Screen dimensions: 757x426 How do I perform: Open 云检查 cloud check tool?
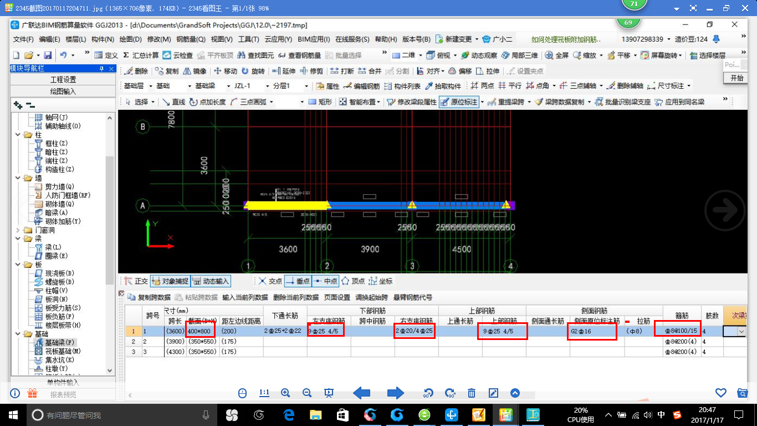(x=178, y=55)
